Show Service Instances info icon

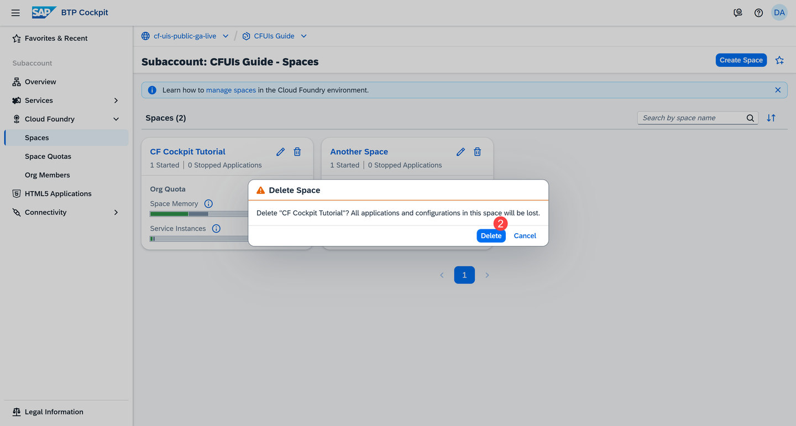click(x=216, y=229)
